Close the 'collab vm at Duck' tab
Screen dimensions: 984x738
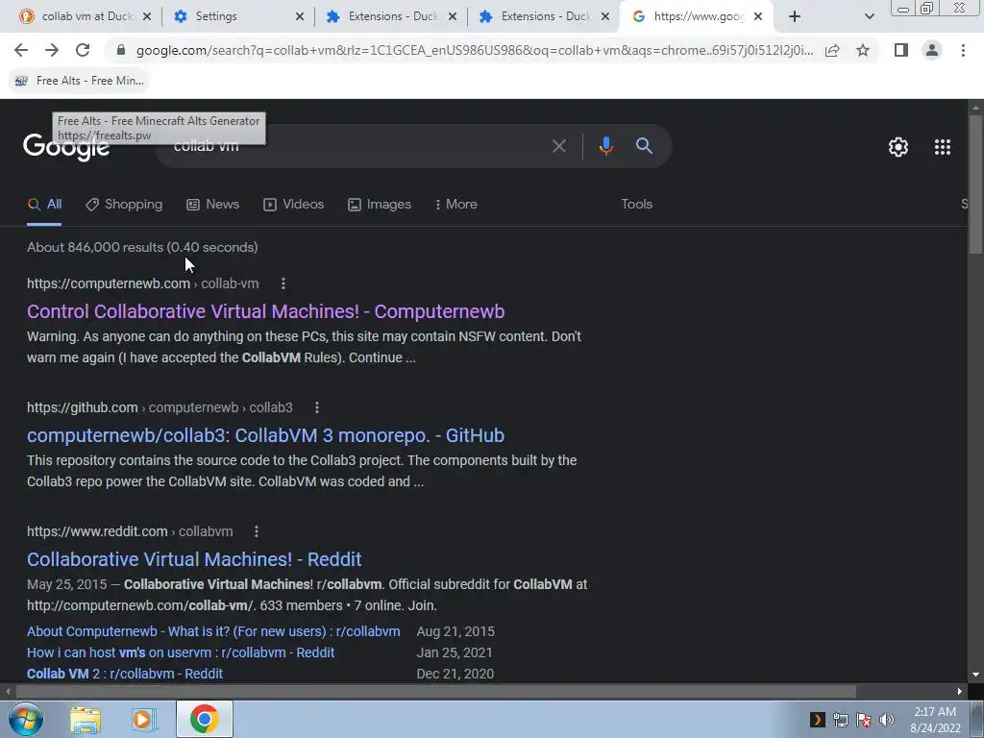[147, 16]
